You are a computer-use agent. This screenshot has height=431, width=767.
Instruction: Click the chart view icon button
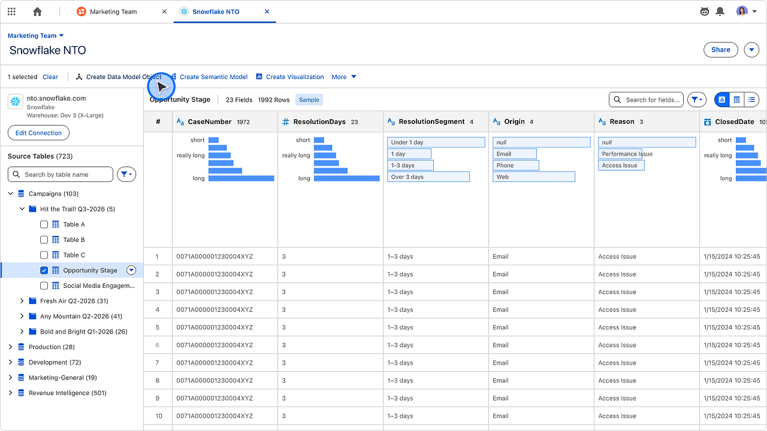pyautogui.click(x=722, y=100)
